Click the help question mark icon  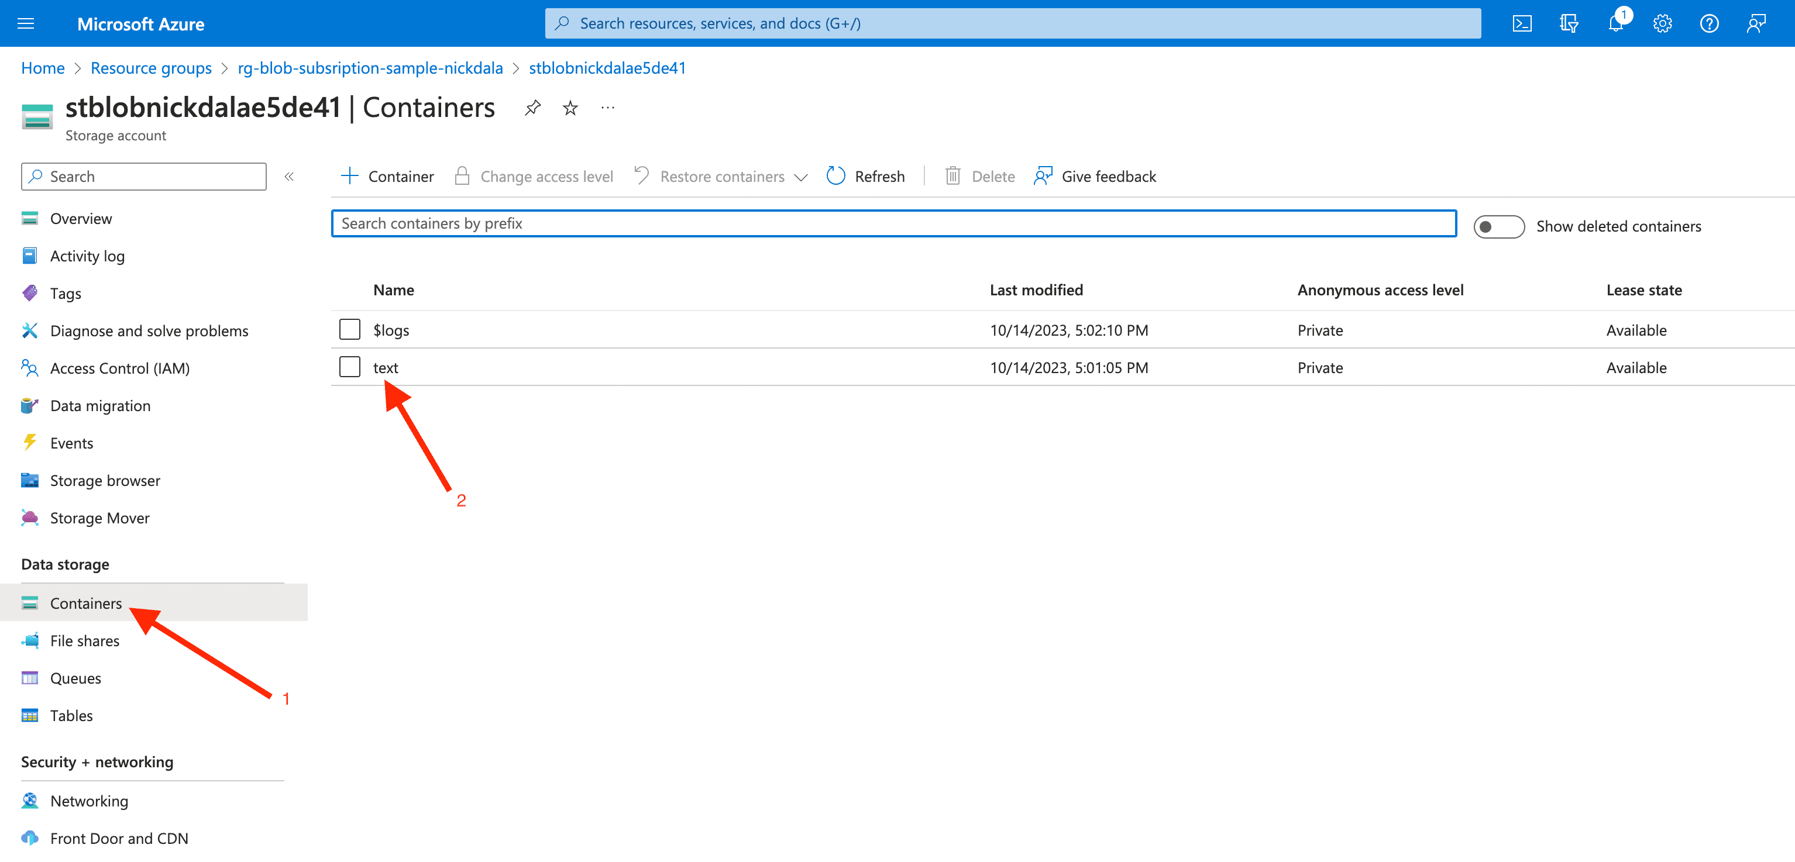pos(1708,23)
